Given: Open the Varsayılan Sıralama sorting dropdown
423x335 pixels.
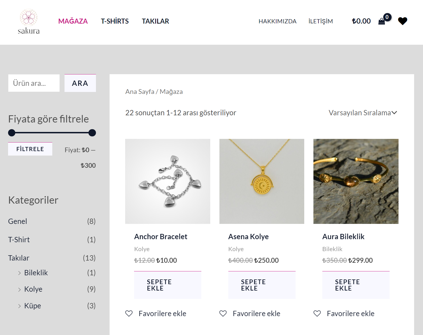Looking at the screenshot, I should click(363, 113).
